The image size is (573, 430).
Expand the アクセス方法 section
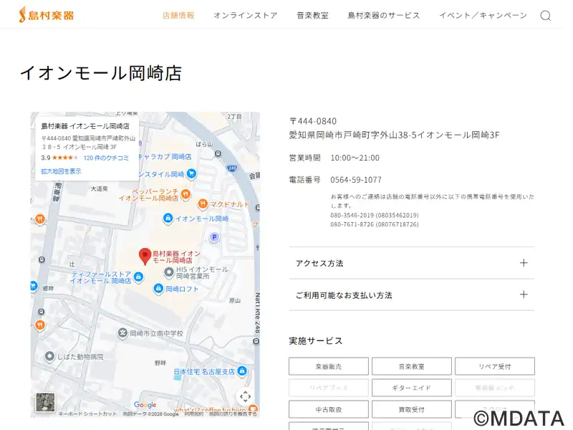click(411, 263)
